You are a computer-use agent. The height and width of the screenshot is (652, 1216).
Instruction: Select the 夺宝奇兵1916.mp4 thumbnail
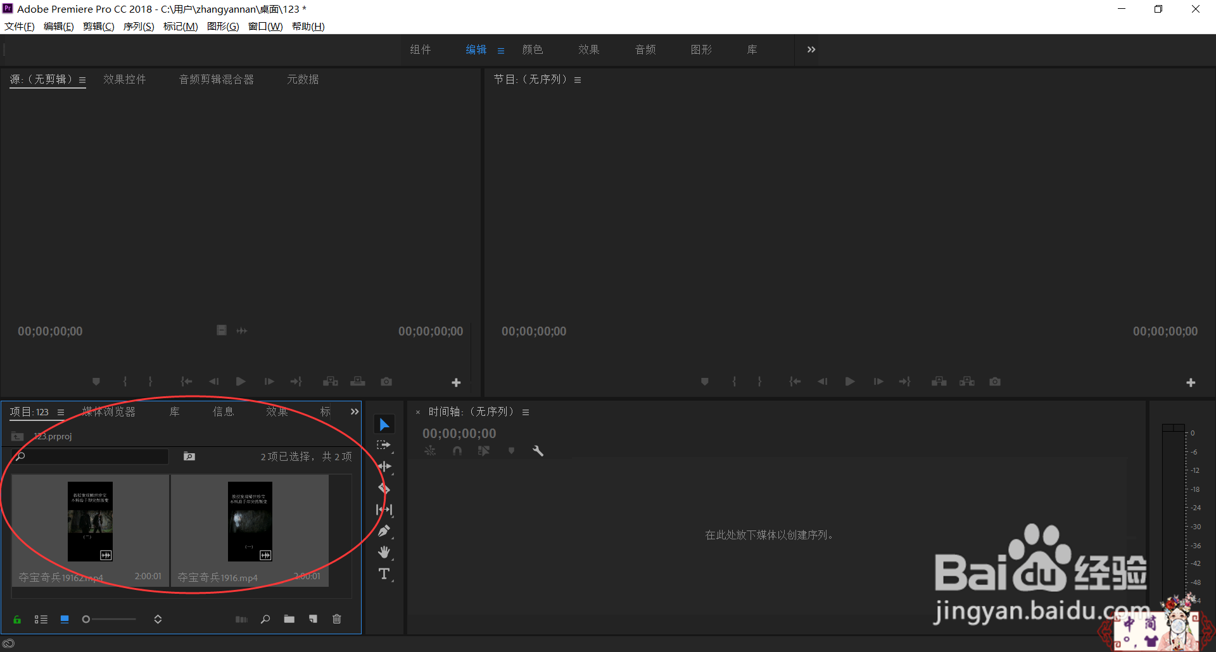[x=250, y=522]
